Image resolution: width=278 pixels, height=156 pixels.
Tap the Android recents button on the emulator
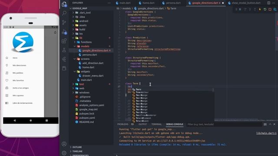tap(46, 120)
